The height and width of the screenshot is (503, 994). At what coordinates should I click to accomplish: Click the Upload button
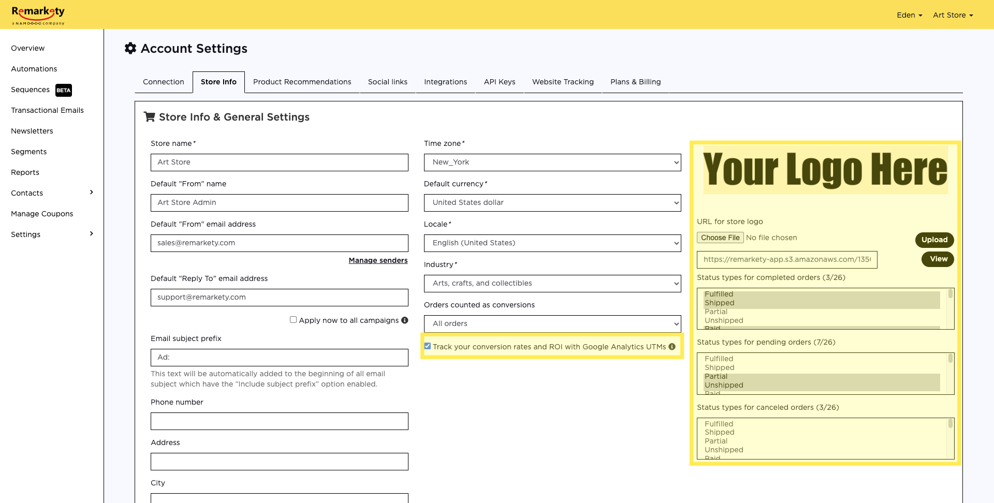tap(934, 240)
